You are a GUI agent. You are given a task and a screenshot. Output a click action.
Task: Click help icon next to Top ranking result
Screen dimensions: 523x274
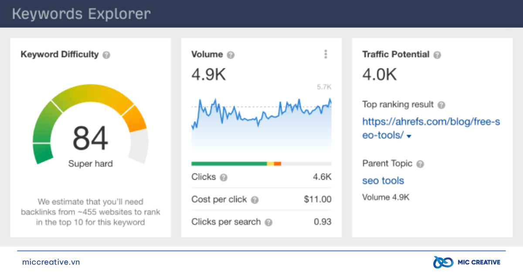(441, 105)
